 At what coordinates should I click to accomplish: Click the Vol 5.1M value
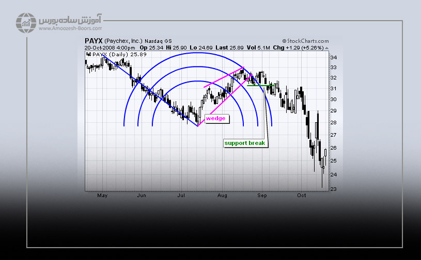pyautogui.click(x=258, y=47)
